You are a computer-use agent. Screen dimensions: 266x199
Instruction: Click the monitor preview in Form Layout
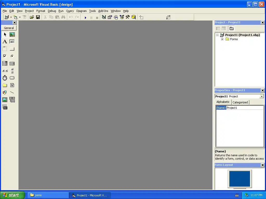tap(240, 179)
